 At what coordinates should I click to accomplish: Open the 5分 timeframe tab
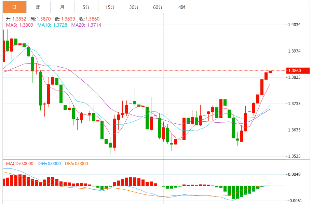[86, 7]
